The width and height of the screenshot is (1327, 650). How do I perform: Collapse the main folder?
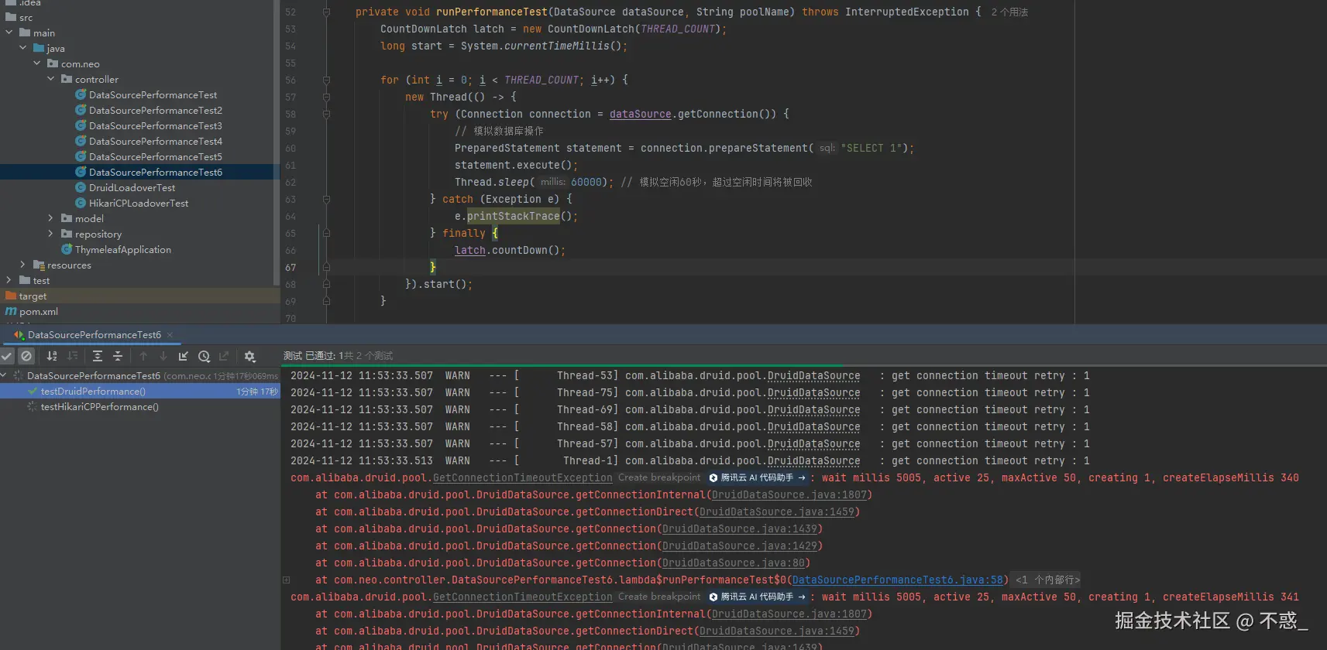pyautogui.click(x=9, y=32)
